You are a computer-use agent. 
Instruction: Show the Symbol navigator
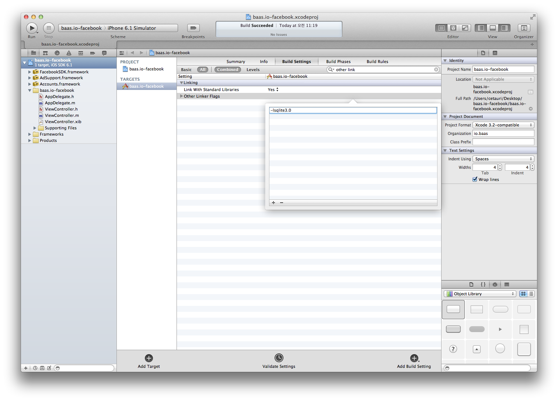pyautogui.click(x=45, y=53)
